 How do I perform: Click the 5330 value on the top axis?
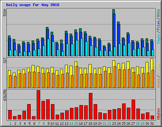[5, 13]
